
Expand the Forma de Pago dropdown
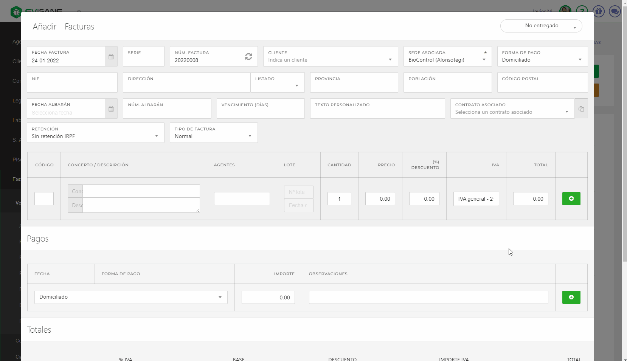pyautogui.click(x=542, y=60)
